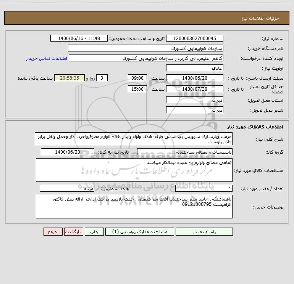The image size is (294, 284).
Task: Click the delivery city field 'تهران'
Action: (x=195, y=110)
